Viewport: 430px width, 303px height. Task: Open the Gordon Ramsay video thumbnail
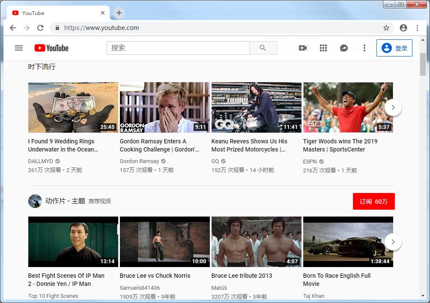tap(165, 107)
